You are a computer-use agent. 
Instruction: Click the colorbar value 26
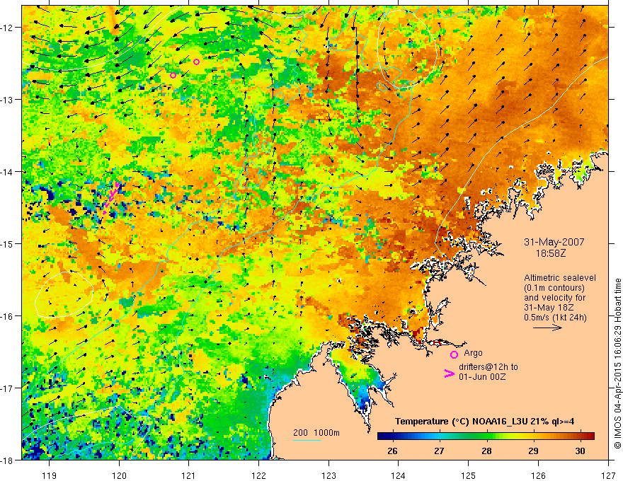392,451
